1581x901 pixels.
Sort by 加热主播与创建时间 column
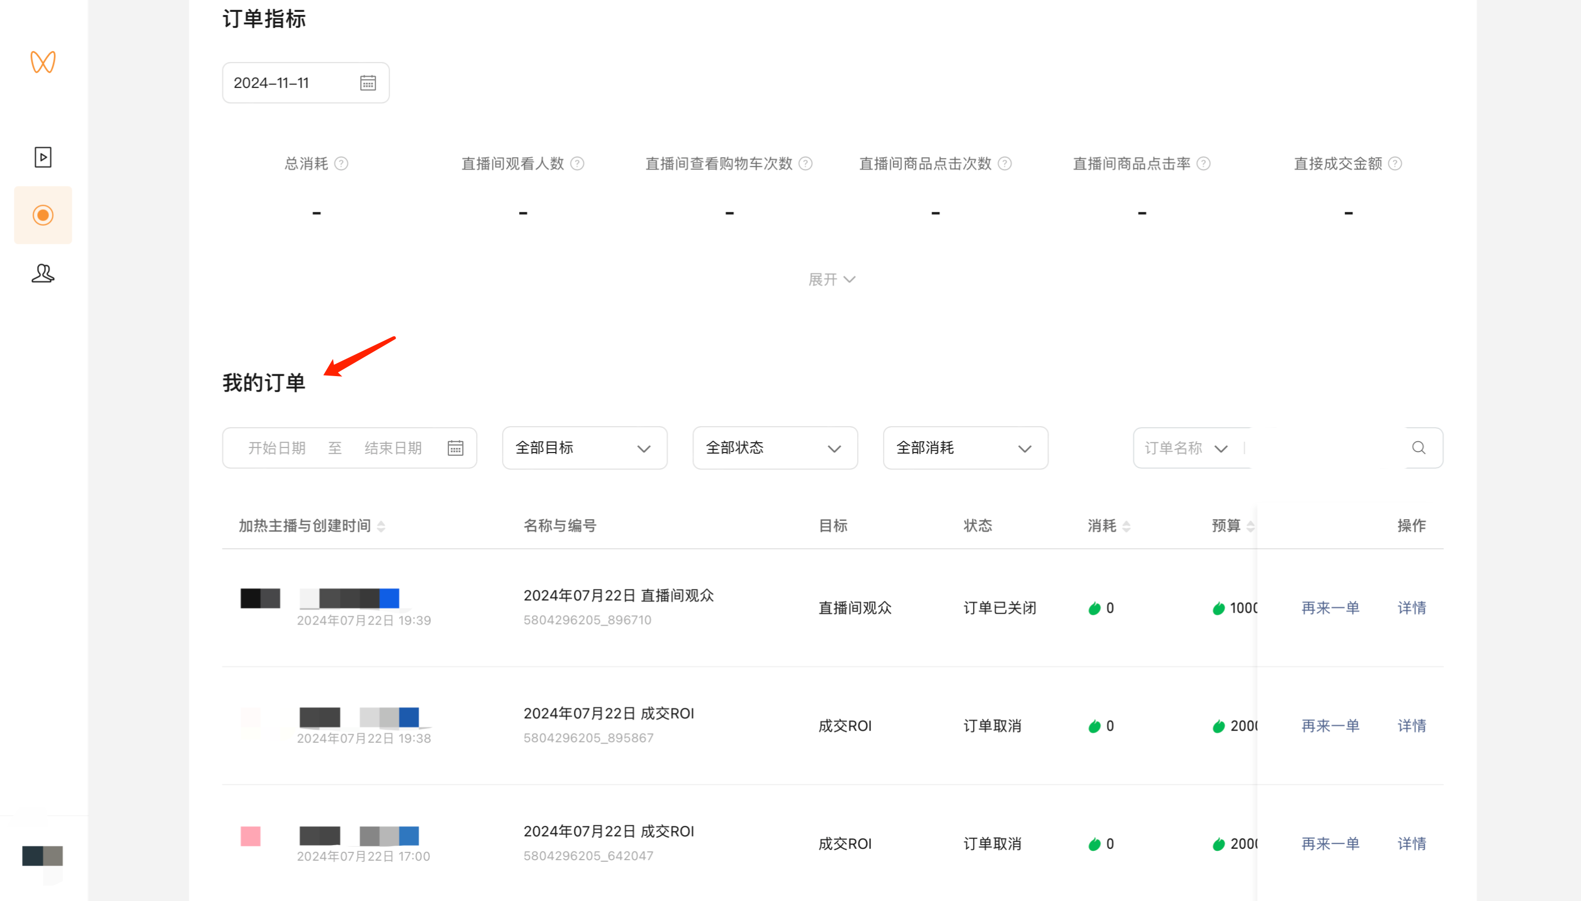point(381,526)
